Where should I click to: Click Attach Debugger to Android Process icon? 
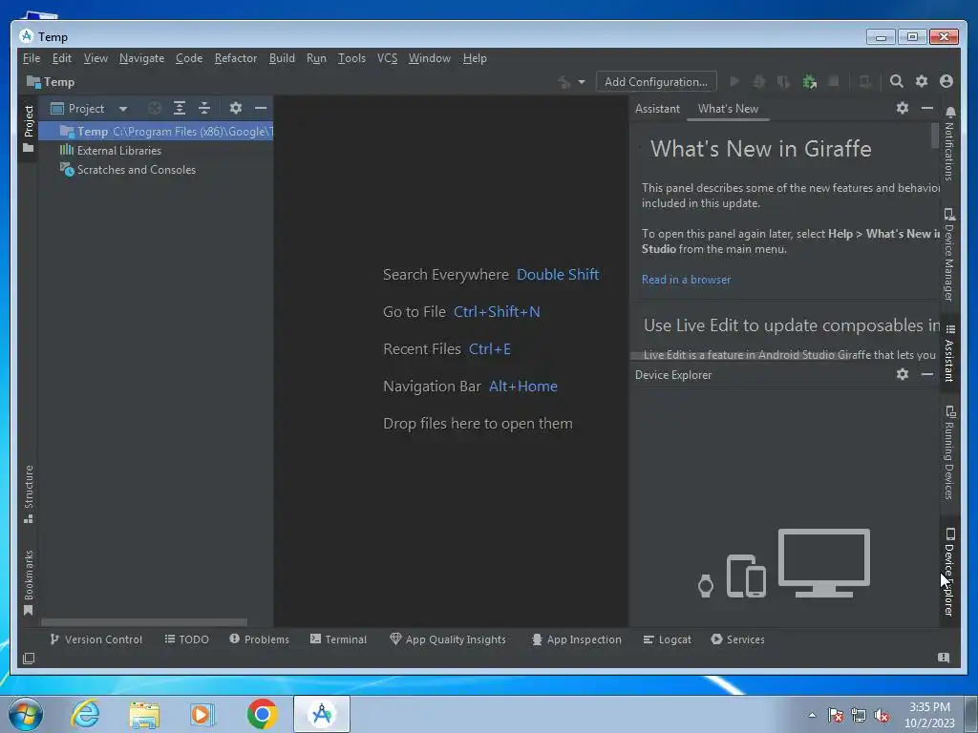tap(810, 82)
